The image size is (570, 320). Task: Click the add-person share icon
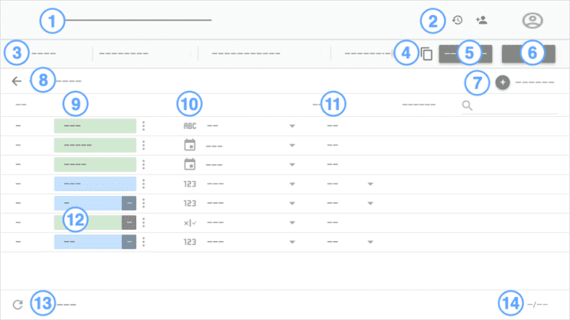point(481,20)
